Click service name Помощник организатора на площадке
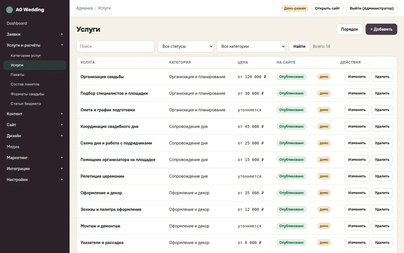Image resolution: width=404 pixels, height=253 pixels. 118,160
